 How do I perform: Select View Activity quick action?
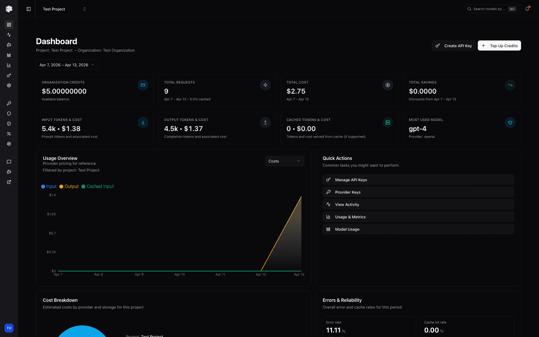[x=418, y=204]
